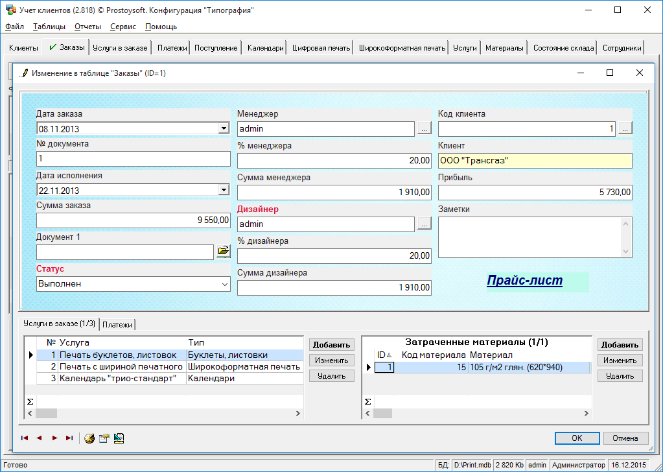Click services grid horizontal scrollbar thumb
The width and height of the screenshot is (663, 472).
point(46,413)
